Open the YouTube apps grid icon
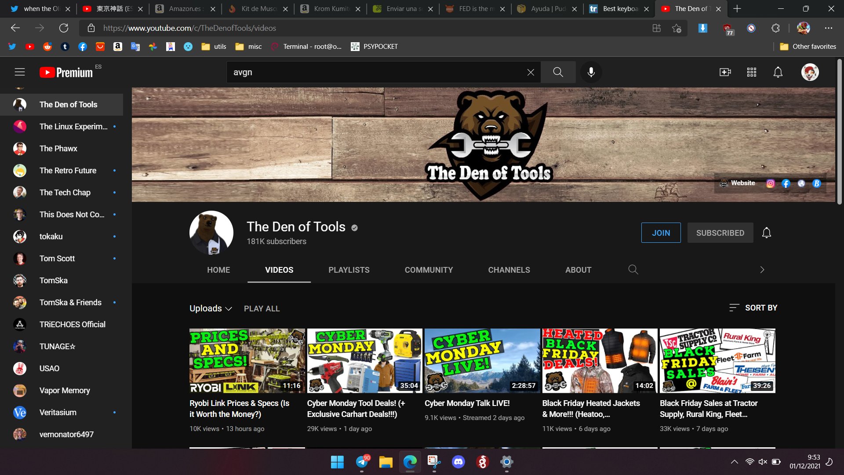 (x=751, y=72)
